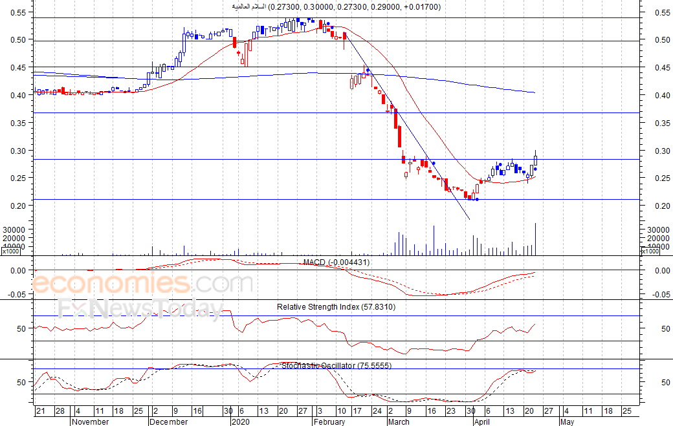The height and width of the screenshot is (426, 673).
Task: Click the "Relative Strength Index (57.8310)" label
Action: 336,307
